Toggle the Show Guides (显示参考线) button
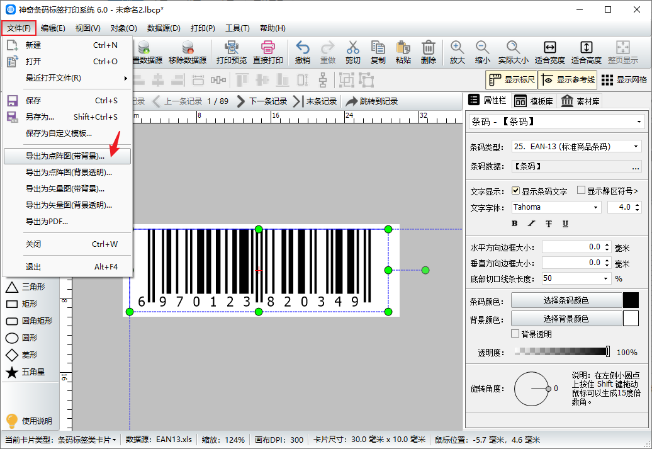 click(x=568, y=80)
